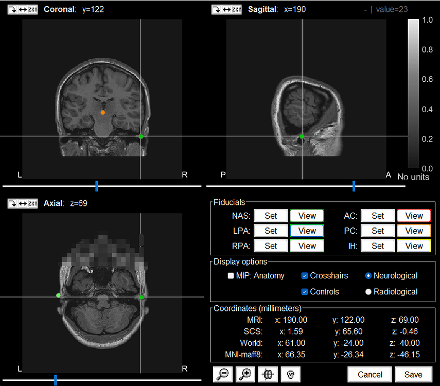Click the rotate icon in the Axial view
Screen dimensions: 440x386
12,203
